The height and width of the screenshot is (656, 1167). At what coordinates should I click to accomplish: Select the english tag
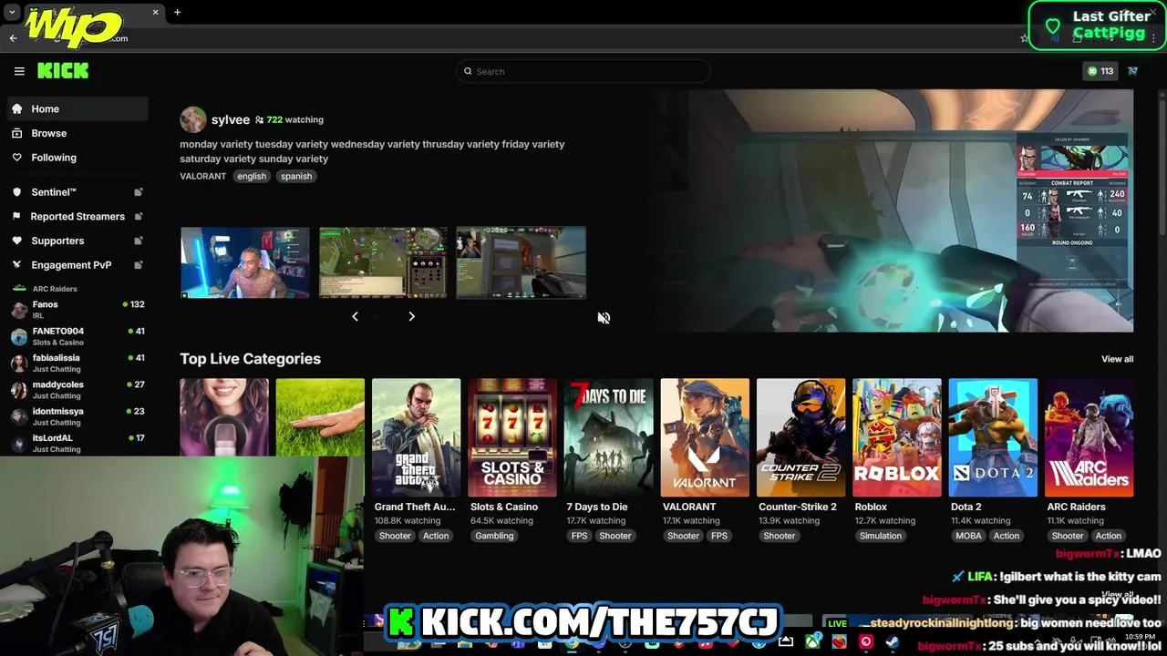(x=252, y=176)
